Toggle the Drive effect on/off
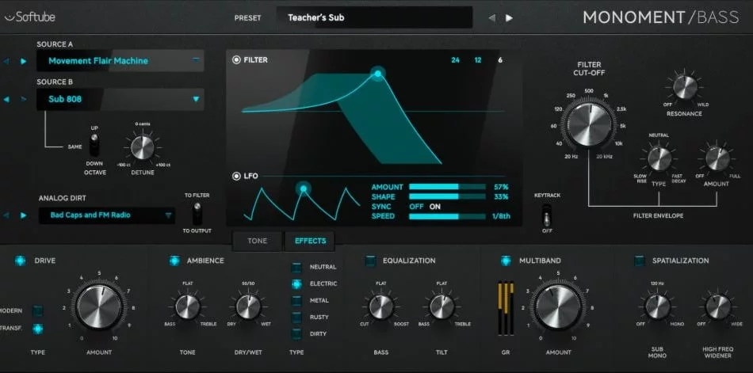This screenshot has width=753, height=373. pos(20,261)
